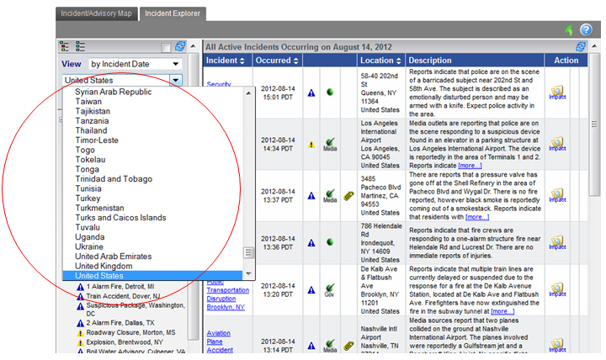606x360 pixels.
Task: Click the country list scrollbar thumb
Action: tap(248, 252)
